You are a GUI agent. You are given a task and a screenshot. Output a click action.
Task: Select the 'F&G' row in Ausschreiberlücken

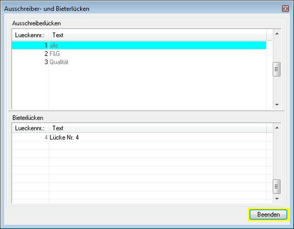point(139,53)
